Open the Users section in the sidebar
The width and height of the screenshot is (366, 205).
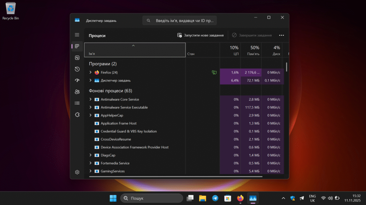[x=77, y=91]
